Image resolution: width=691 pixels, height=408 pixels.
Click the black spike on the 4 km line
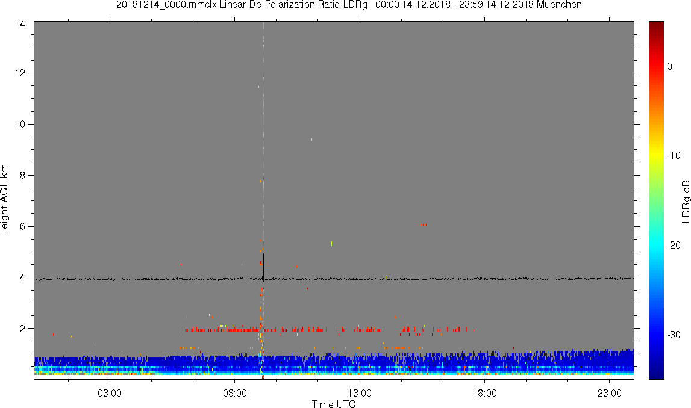pyautogui.click(x=263, y=266)
